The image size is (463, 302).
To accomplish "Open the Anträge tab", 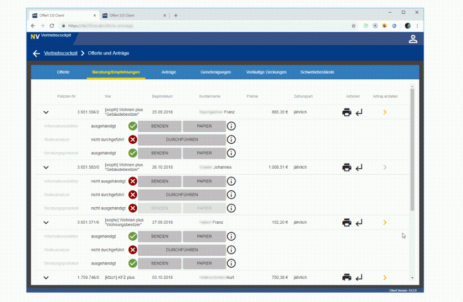I will (x=169, y=72).
